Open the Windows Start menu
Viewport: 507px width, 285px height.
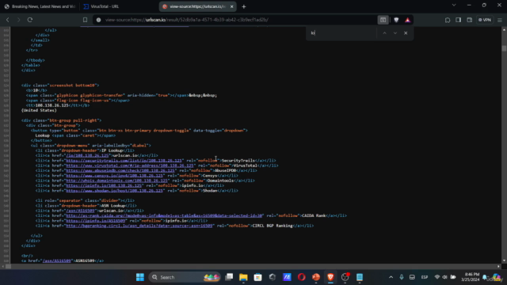140,277
